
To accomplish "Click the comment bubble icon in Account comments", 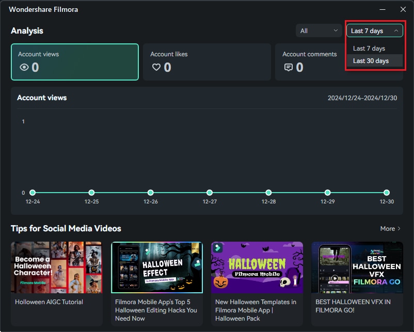I will coord(289,67).
